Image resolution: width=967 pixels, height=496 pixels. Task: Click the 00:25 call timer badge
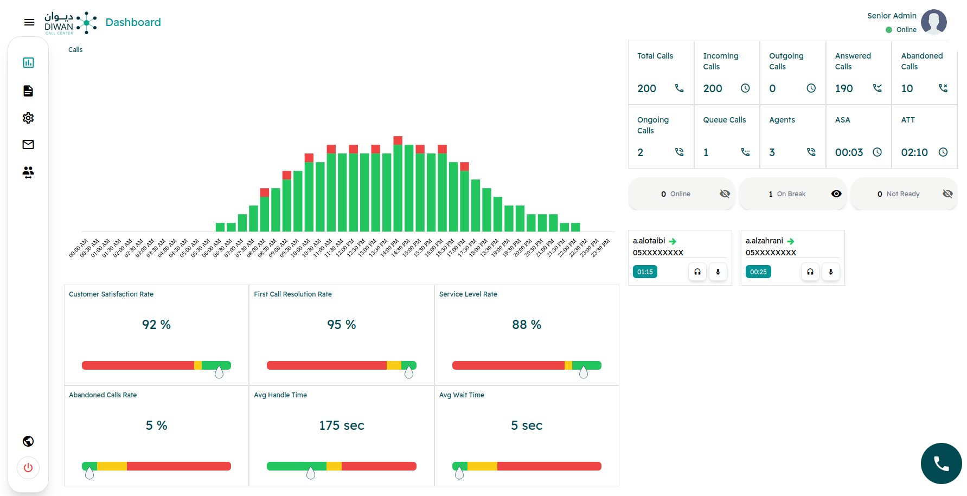point(758,272)
